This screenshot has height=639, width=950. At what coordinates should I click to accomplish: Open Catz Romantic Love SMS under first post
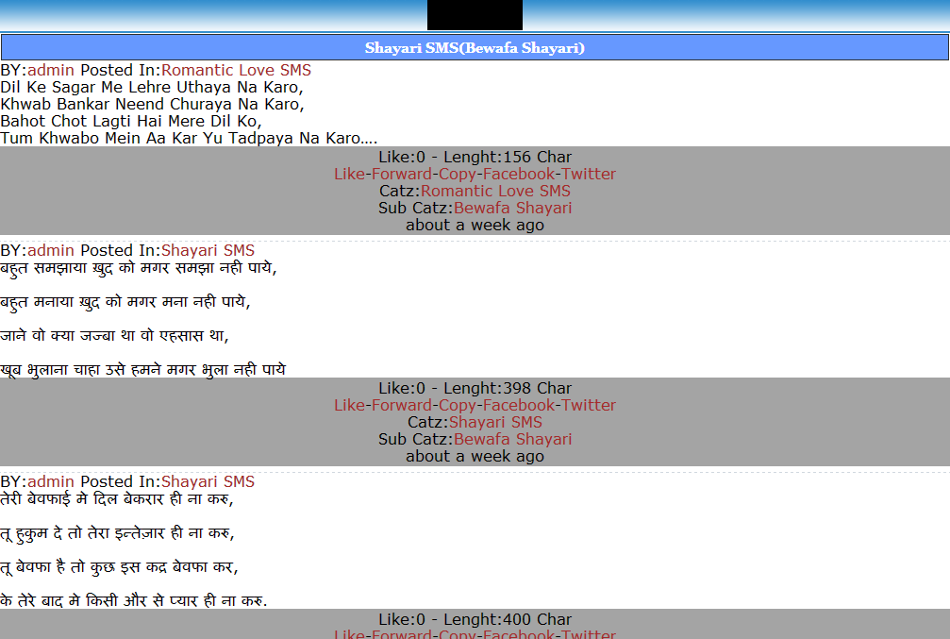(495, 191)
